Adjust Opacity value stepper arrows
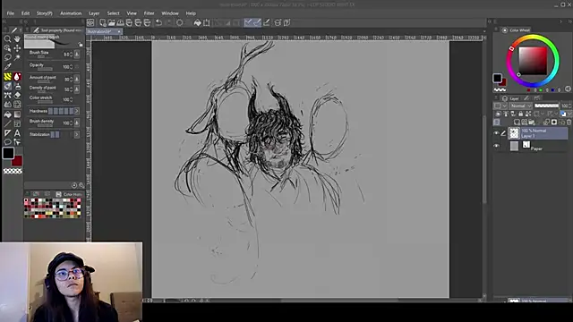Screen dimensions: 573x322 tap(71, 67)
